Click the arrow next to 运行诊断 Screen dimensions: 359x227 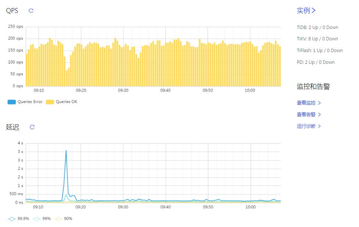(x=319, y=126)
